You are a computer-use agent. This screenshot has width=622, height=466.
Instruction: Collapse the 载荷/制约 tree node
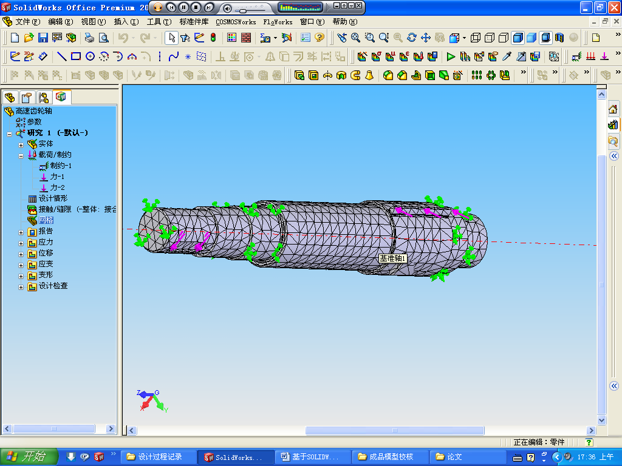21,155
